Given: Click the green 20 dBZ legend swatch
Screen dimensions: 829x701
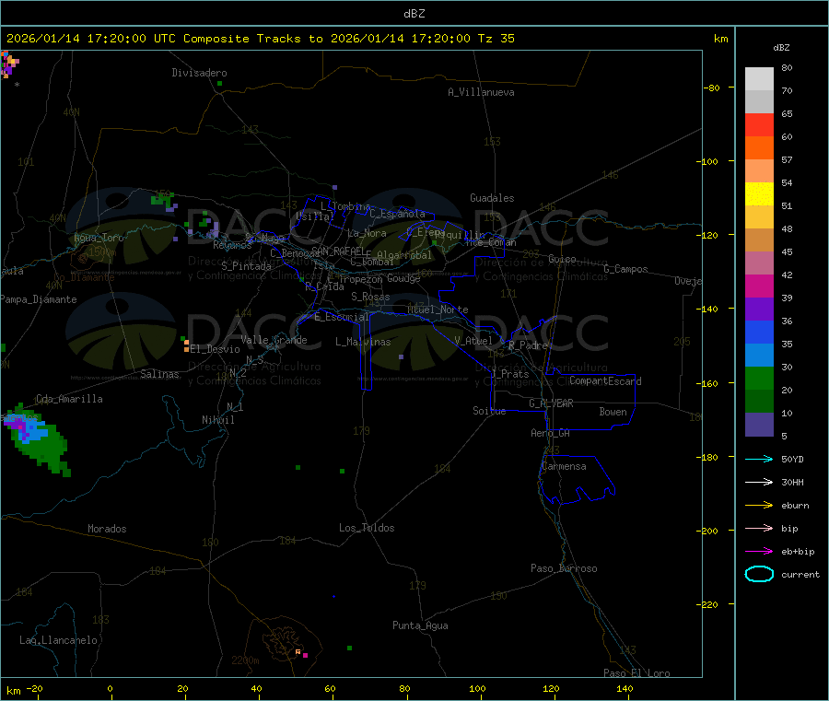Looking at the screenshot, I should pos(759,378).
